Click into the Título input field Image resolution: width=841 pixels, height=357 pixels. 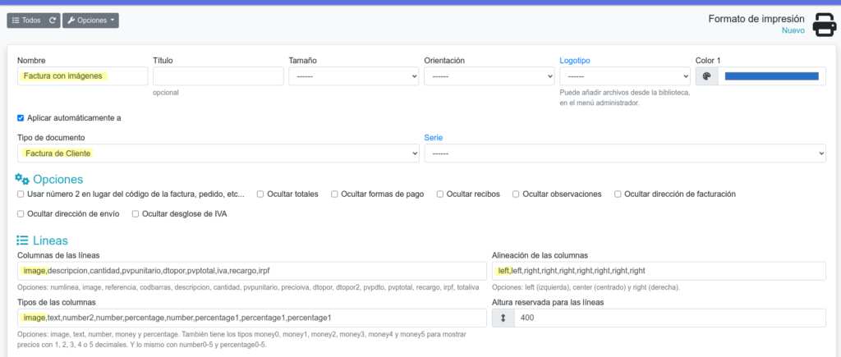coord(218,76)
